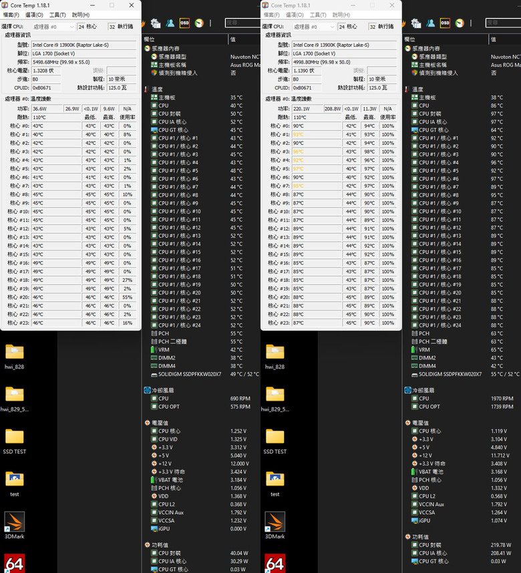This screenshot has width=521, height=573.
Task: Focus 搜尋 search box above the 1970 RPM panel
Action: (503, 23)
